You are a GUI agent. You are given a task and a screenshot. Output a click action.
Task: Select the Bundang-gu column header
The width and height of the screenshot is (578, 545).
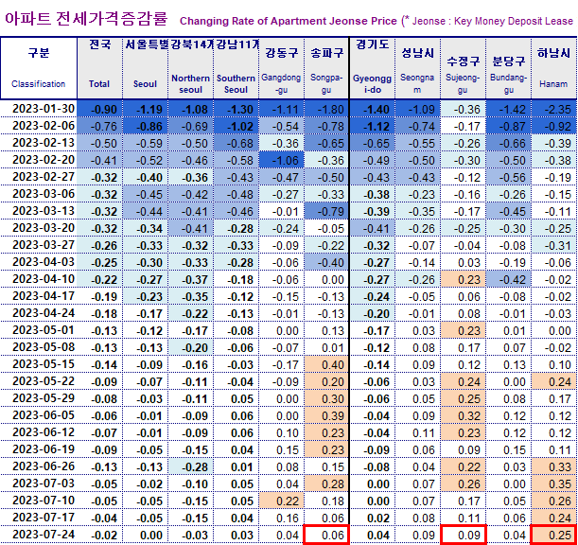tap(509, 68)
